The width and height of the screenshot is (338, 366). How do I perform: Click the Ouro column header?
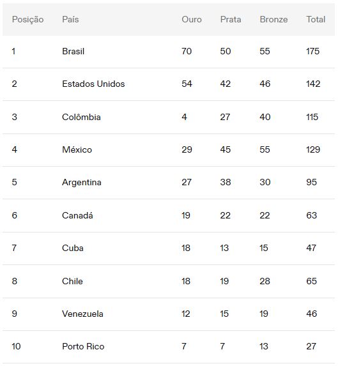click(192, 19)
